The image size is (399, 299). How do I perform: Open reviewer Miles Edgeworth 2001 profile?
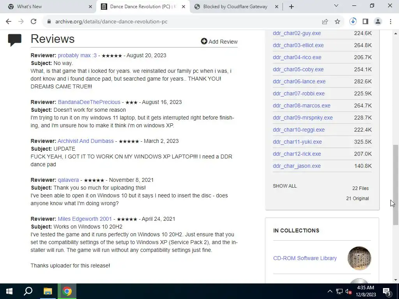(x=85, y=219)
